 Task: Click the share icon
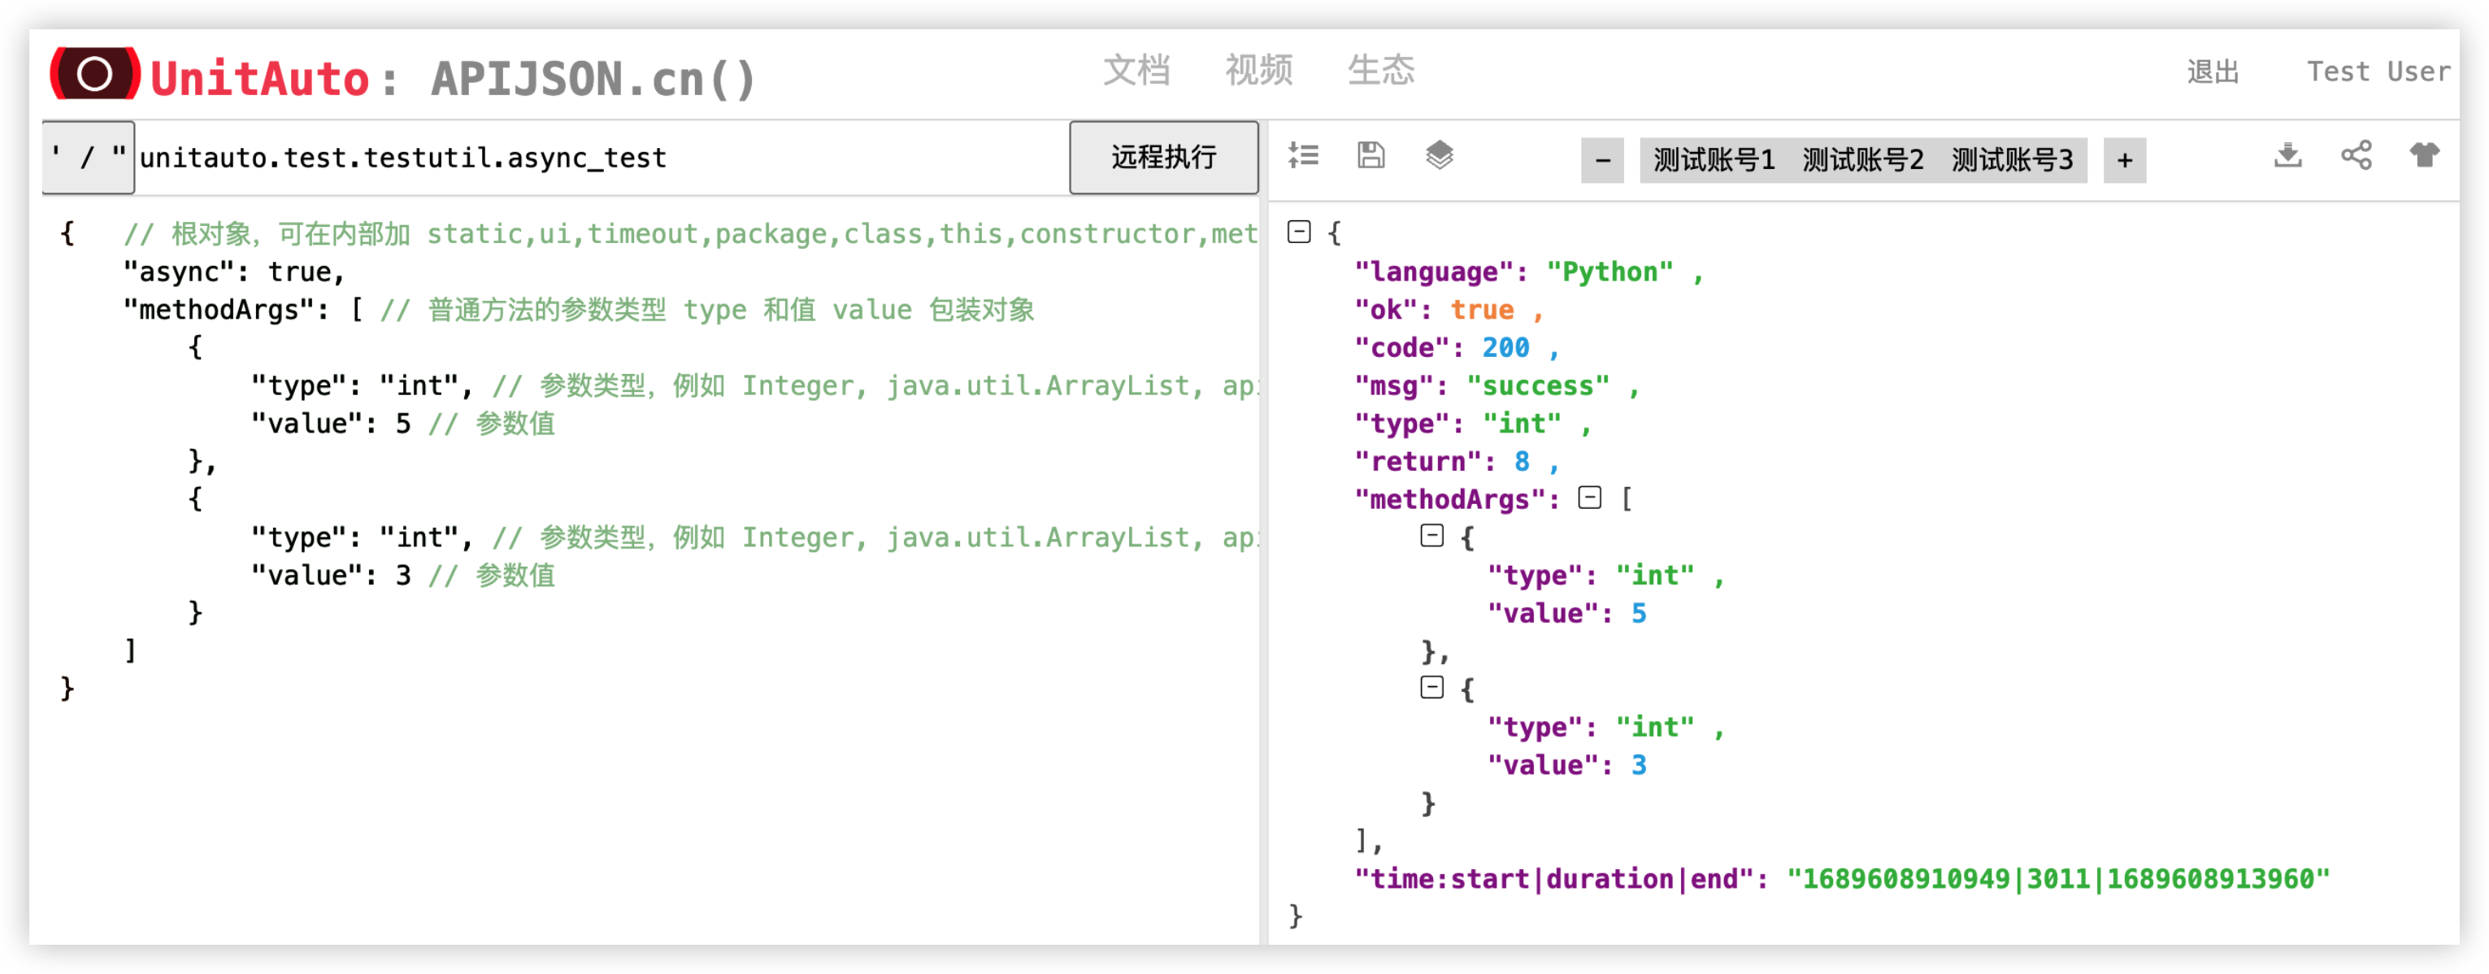pyautogui.click(x=2357, y=154)
